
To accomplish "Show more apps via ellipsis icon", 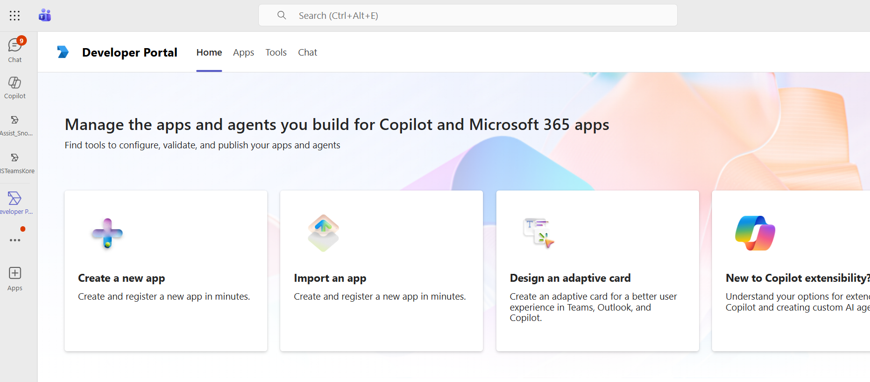I will pos(15,240).
